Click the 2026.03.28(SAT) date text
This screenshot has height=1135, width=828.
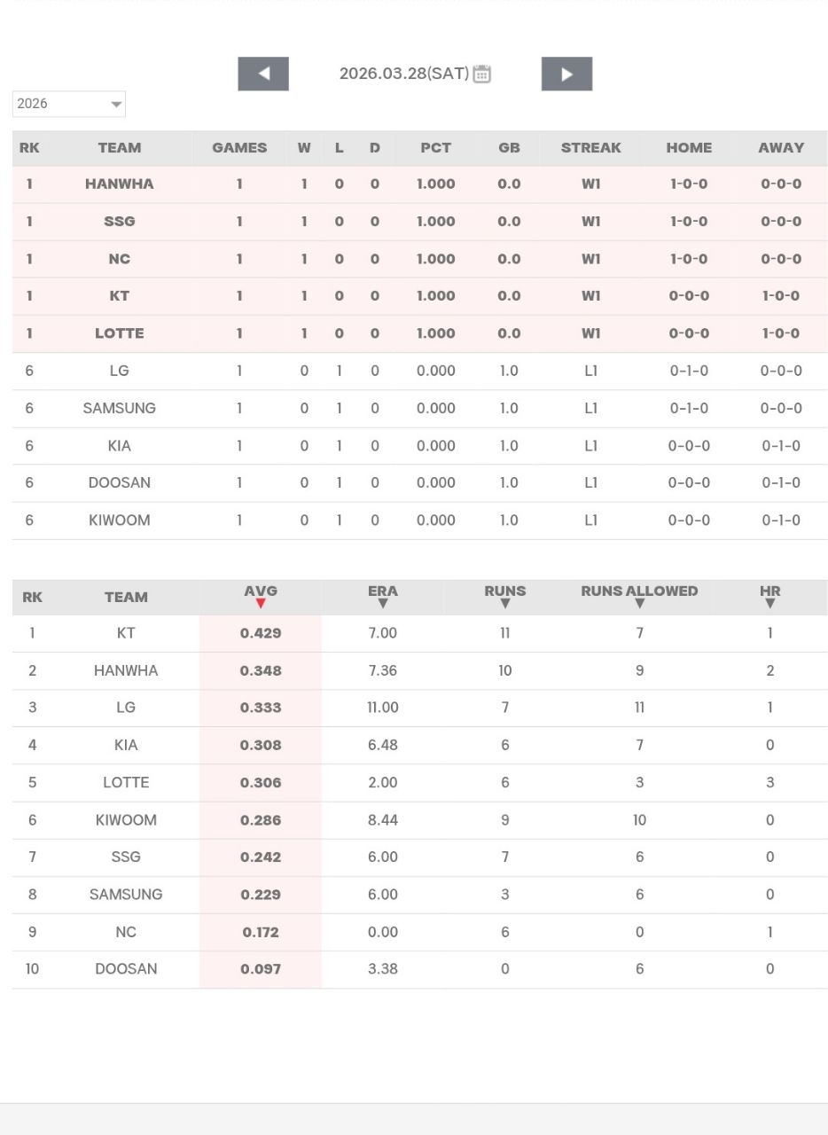403,74
